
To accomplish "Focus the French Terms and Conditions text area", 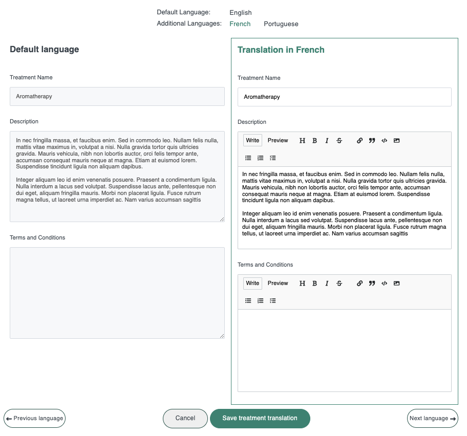I will 344,351.
